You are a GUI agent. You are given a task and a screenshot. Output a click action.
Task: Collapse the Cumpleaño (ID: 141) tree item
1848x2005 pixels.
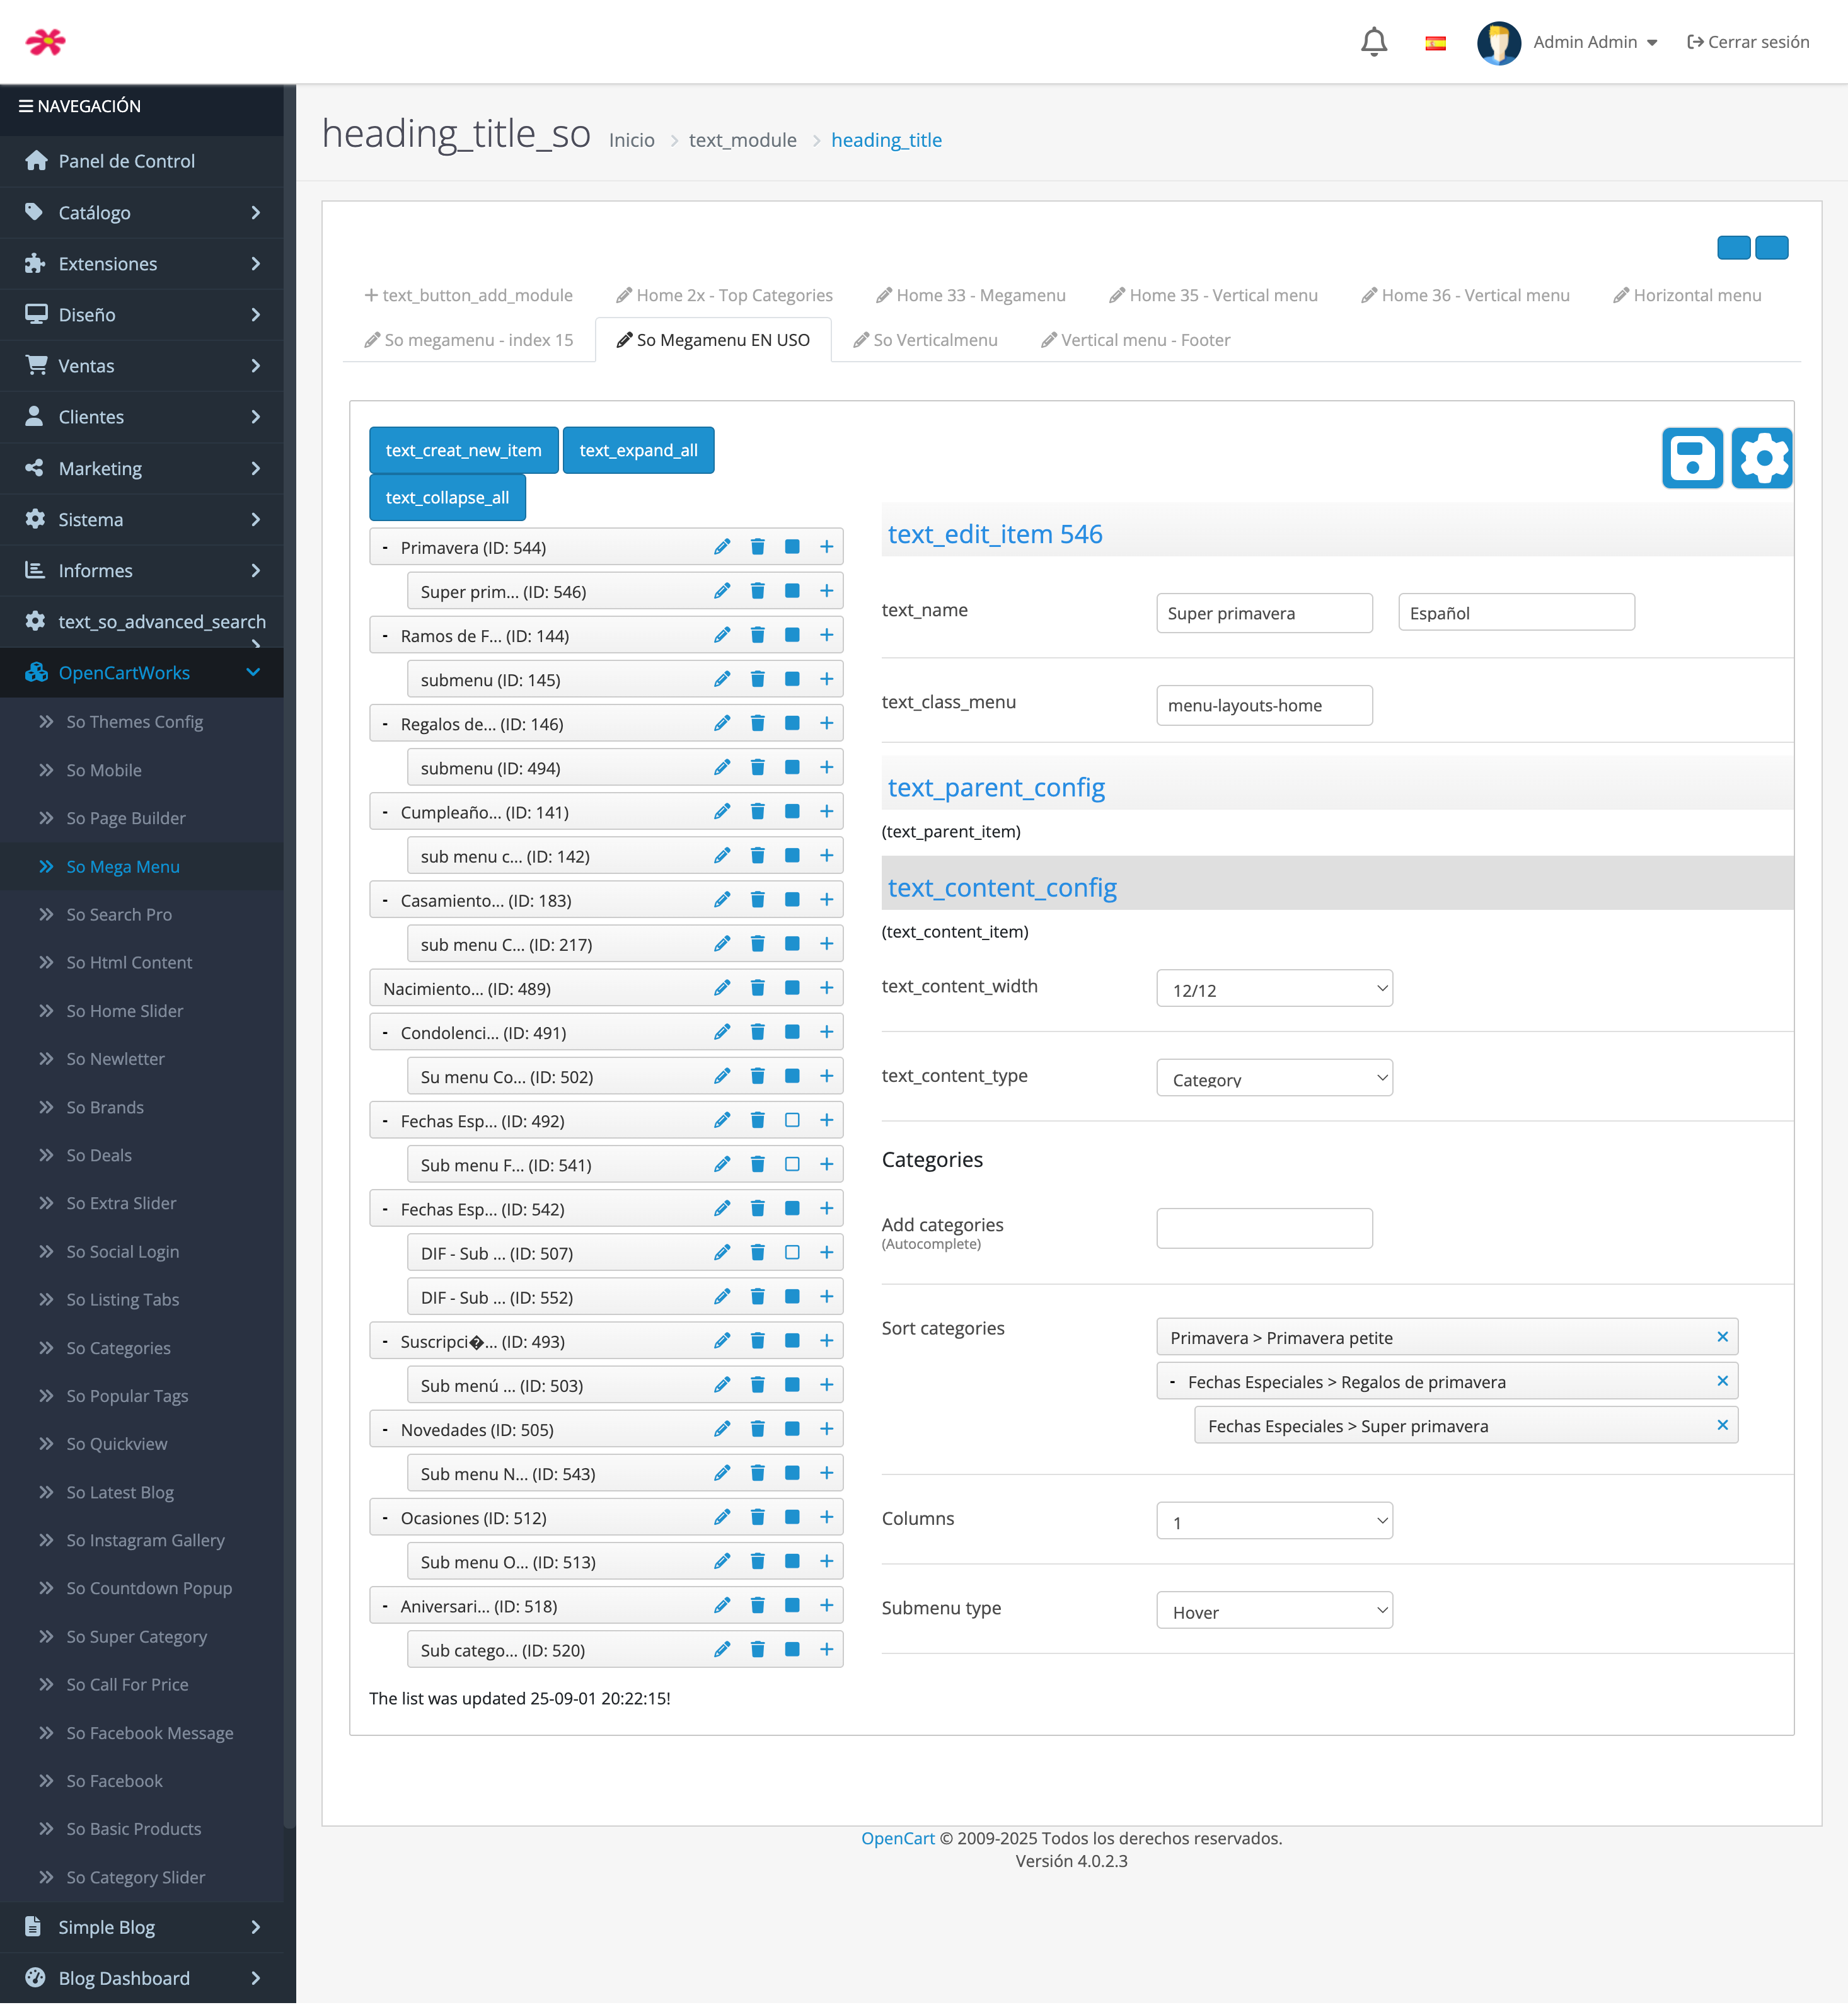tap(385, 812)
